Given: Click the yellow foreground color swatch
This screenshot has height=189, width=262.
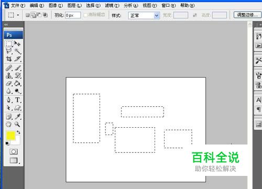Looking at the screenshot, I should click(x=10, y=136).
